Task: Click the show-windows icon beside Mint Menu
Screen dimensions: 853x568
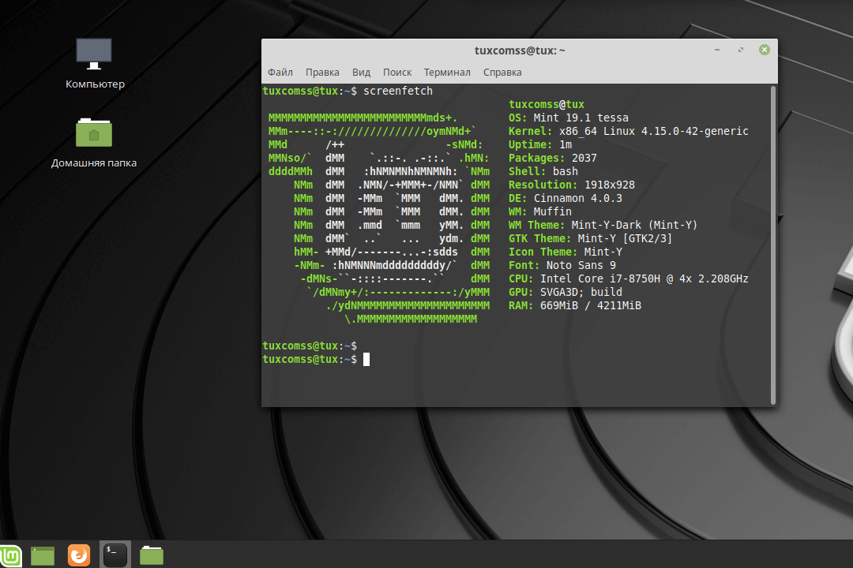Action: [42, 555]
